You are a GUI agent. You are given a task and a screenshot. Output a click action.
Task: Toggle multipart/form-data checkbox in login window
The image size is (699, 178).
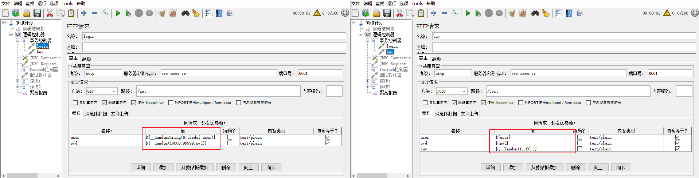pyautogui.click(x=171, y=102)
